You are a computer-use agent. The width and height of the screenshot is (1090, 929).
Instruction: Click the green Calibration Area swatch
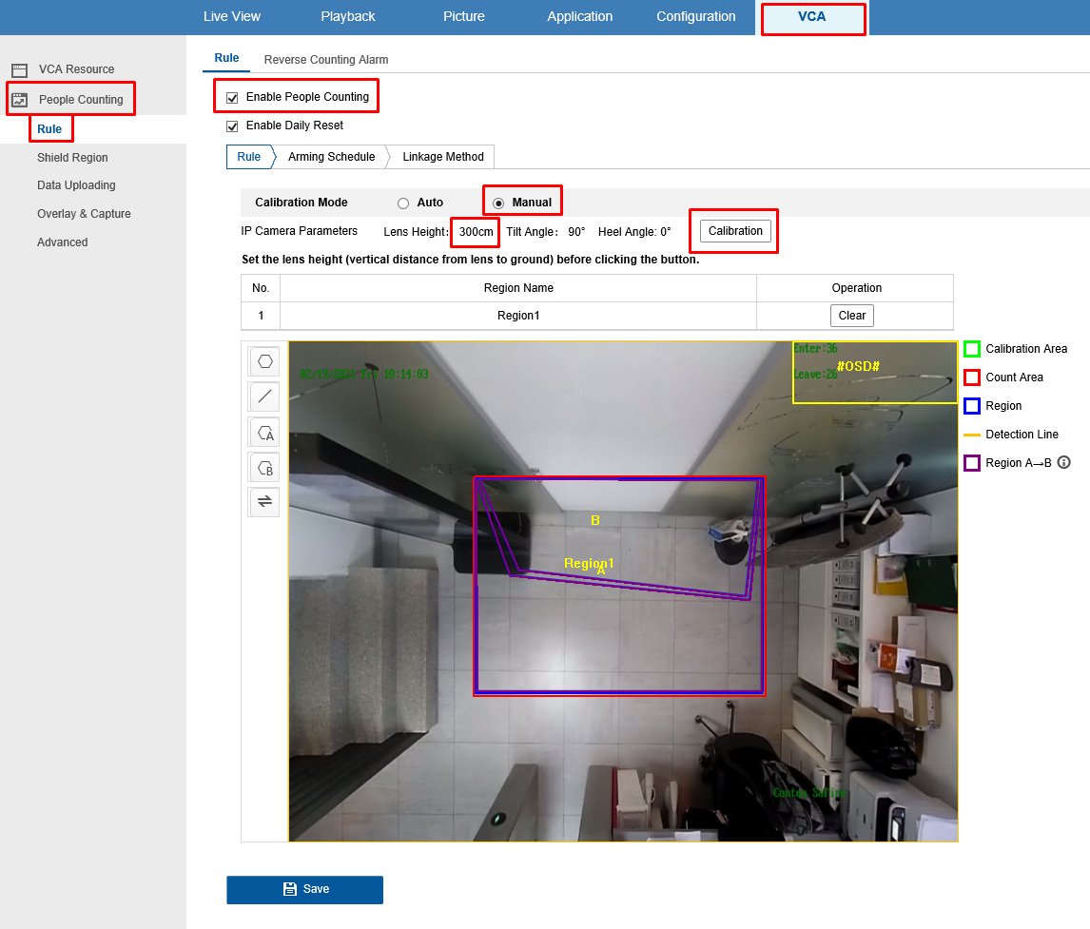pos(972,349)
